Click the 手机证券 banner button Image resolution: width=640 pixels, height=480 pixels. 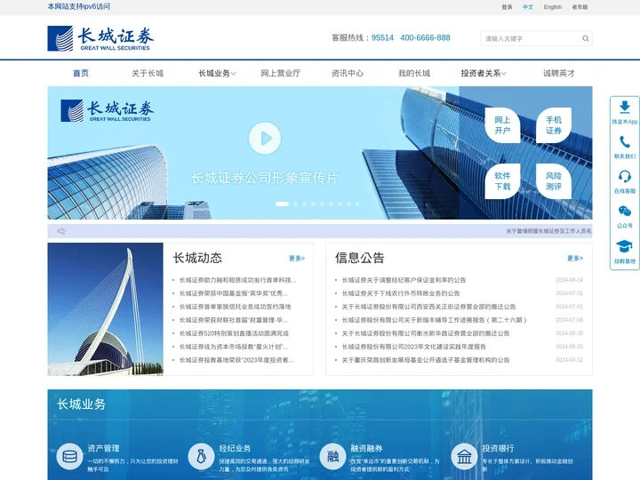coord(554,125)
